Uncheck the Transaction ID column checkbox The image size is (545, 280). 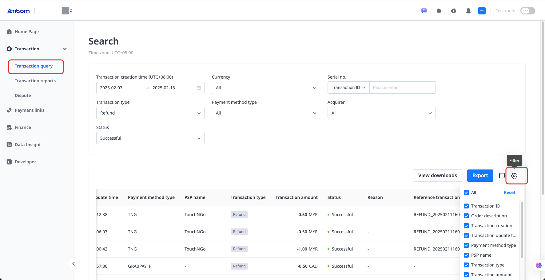click(466, 206)
